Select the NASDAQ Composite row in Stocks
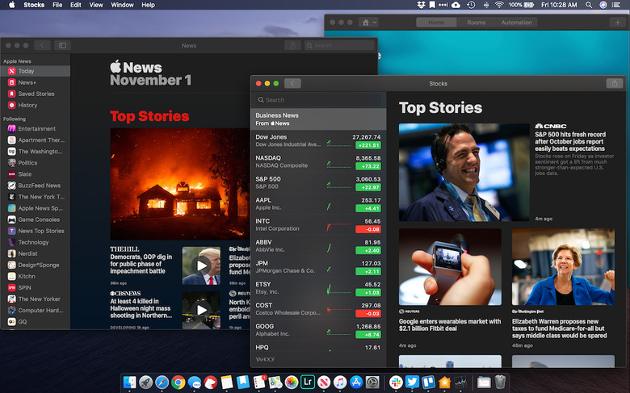630x393 pixels. click(x=318, y=161)
